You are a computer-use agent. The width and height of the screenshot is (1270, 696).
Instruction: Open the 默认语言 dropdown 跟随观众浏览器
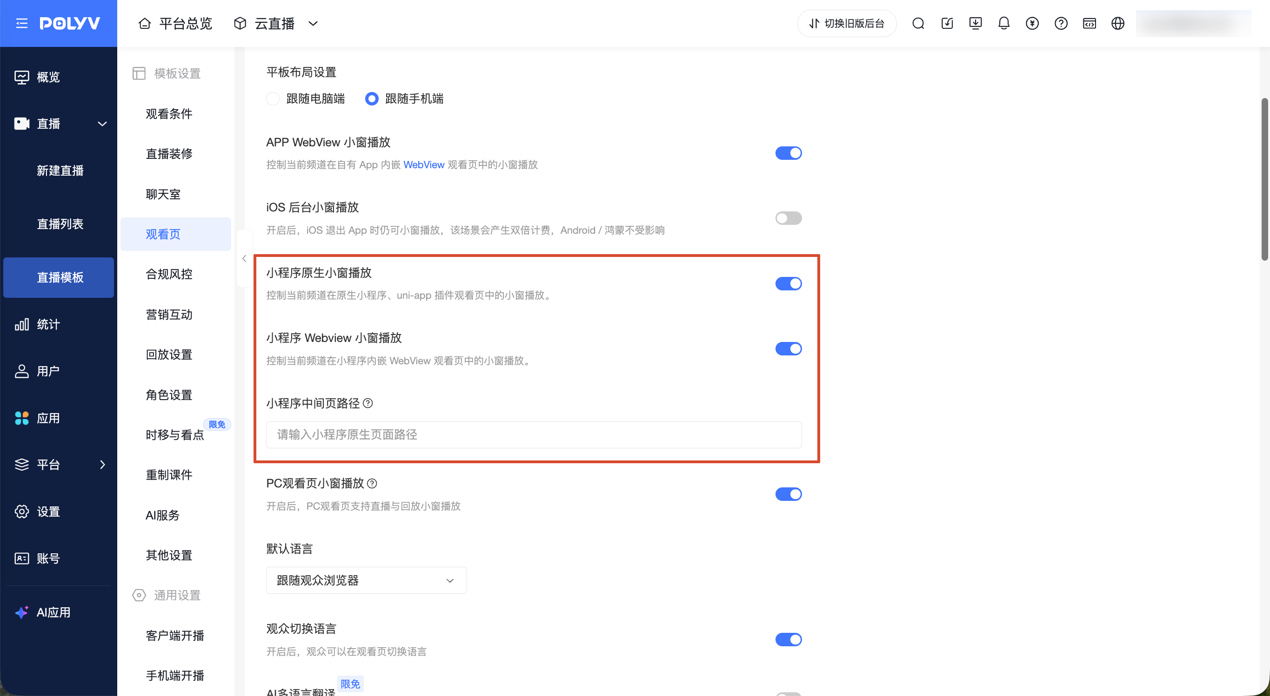(366, 580)
